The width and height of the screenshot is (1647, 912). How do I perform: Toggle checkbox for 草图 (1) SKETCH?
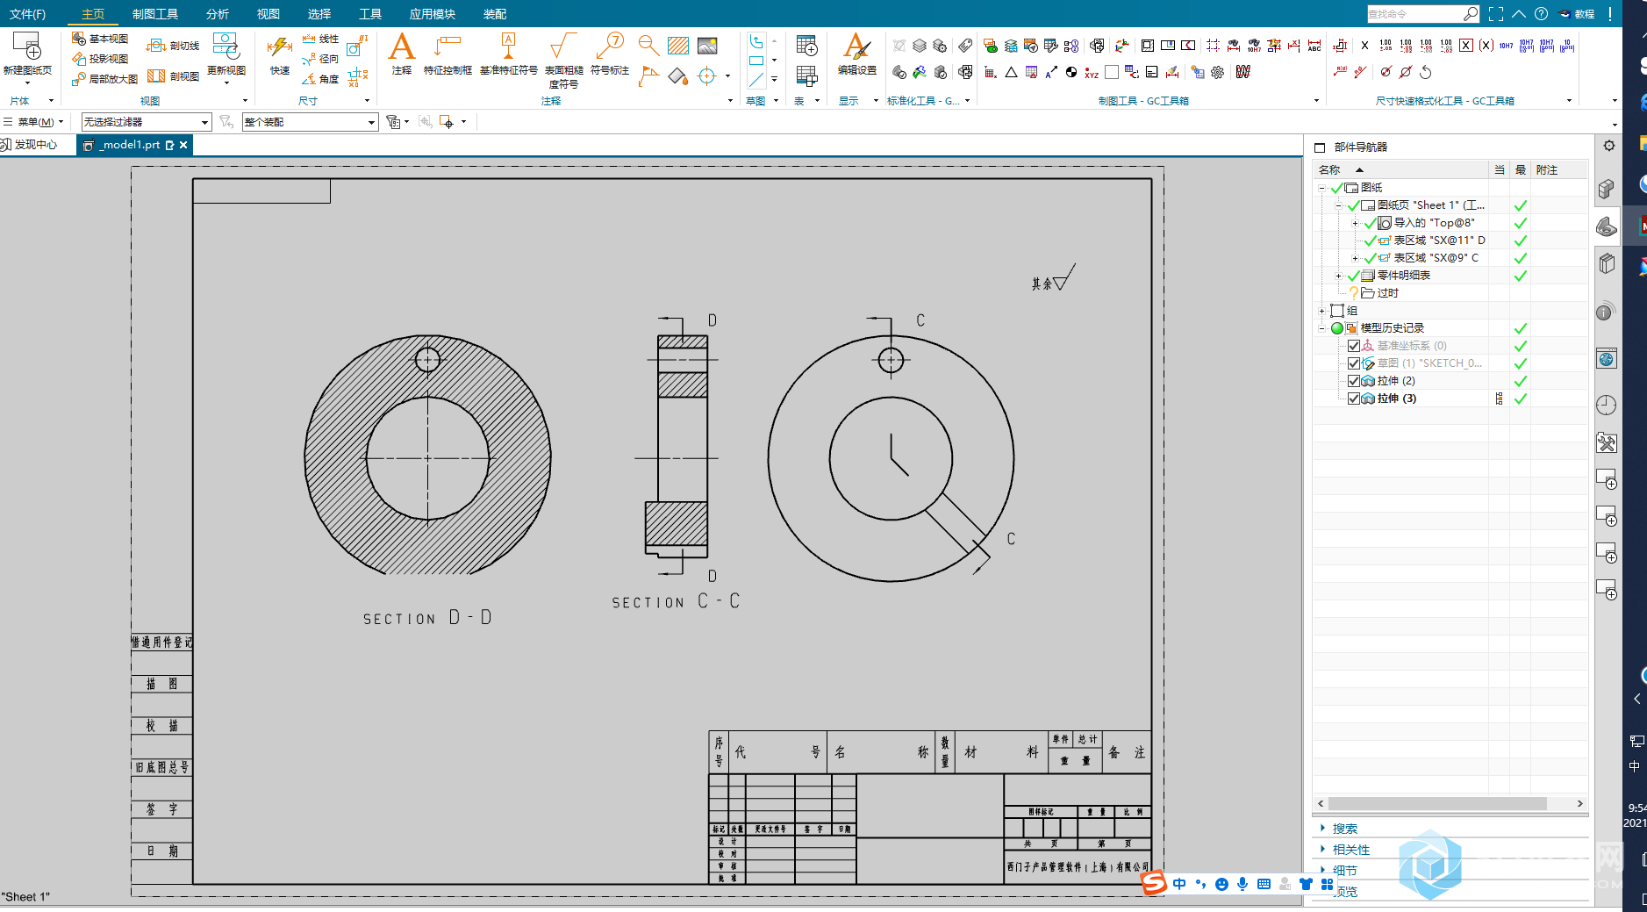point(1354,363)
